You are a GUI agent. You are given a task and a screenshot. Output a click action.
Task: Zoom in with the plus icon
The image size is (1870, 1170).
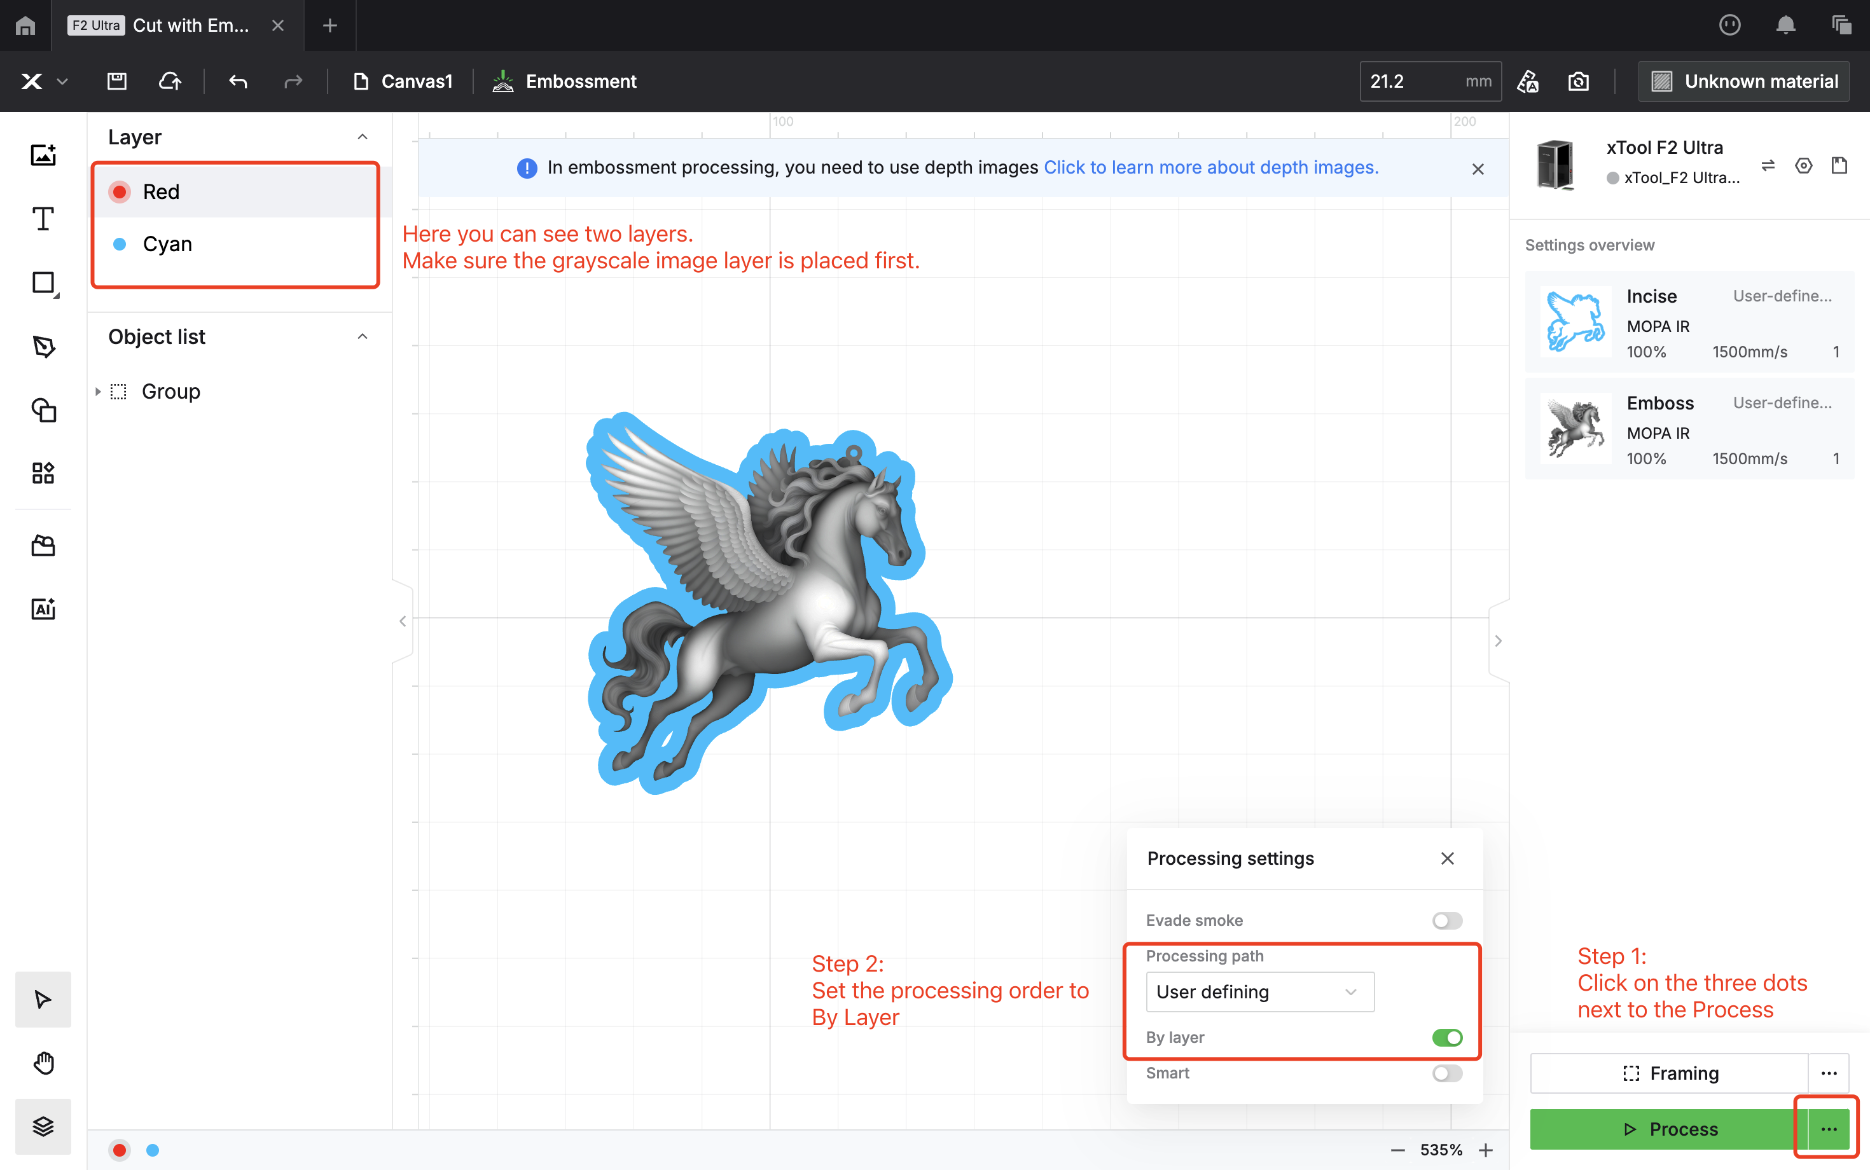pyautogui.click(x=1486, y=1150)
